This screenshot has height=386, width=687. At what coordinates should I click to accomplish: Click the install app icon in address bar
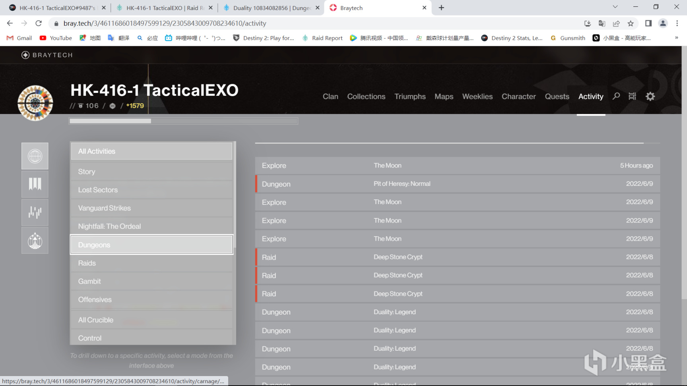pyautogui.click(x=588, y=23)
